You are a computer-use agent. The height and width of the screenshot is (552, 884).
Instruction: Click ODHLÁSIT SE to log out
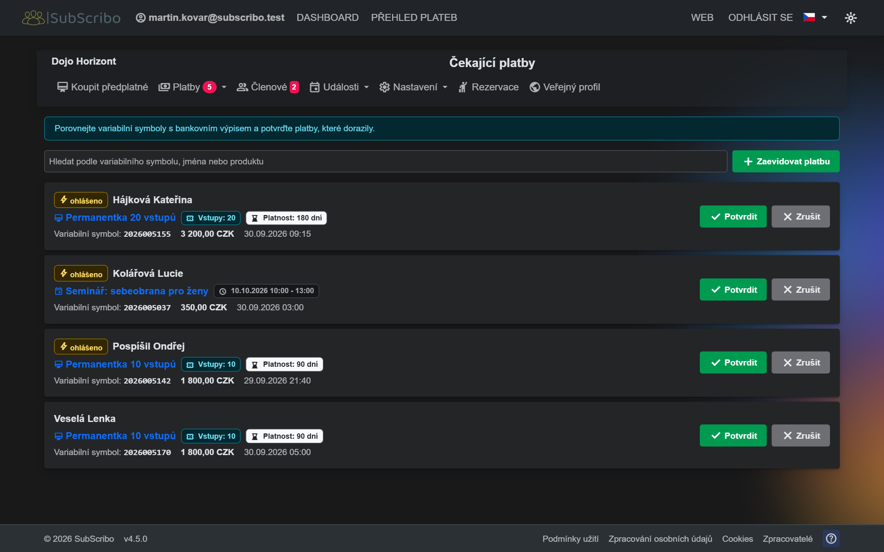[x=760, y=18]
